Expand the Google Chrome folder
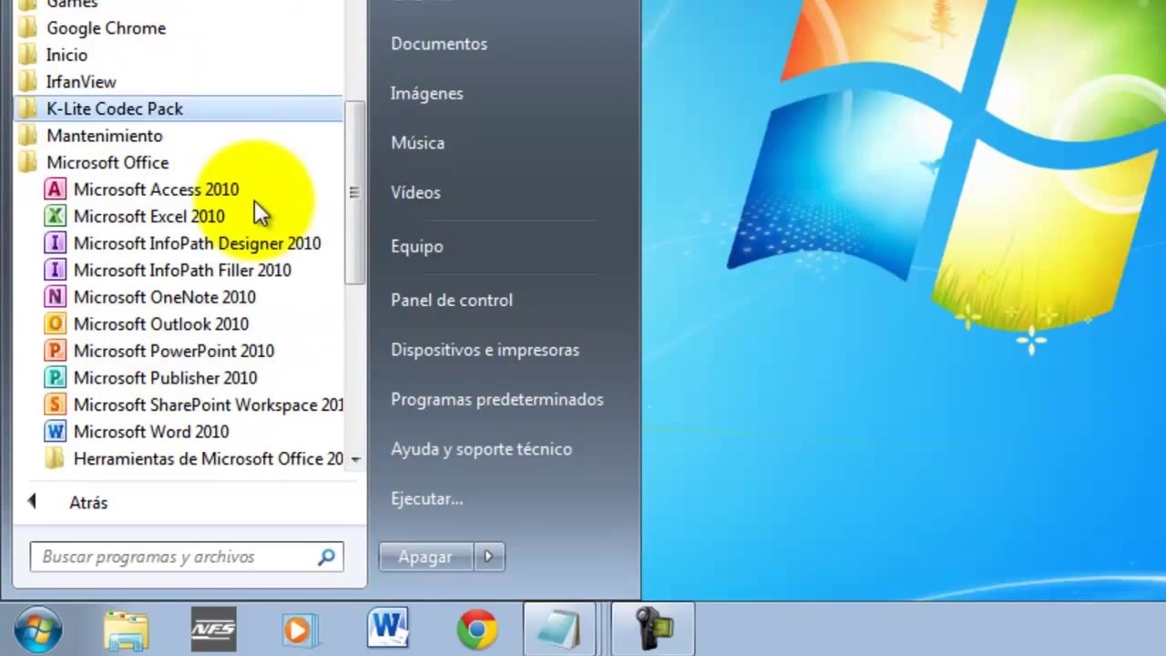The height and width of the screenshot is (656, 1166). pos(106,28)
